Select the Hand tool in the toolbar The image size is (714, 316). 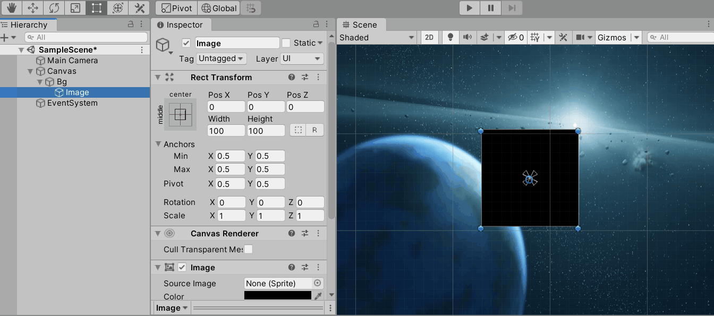[11, 8]
